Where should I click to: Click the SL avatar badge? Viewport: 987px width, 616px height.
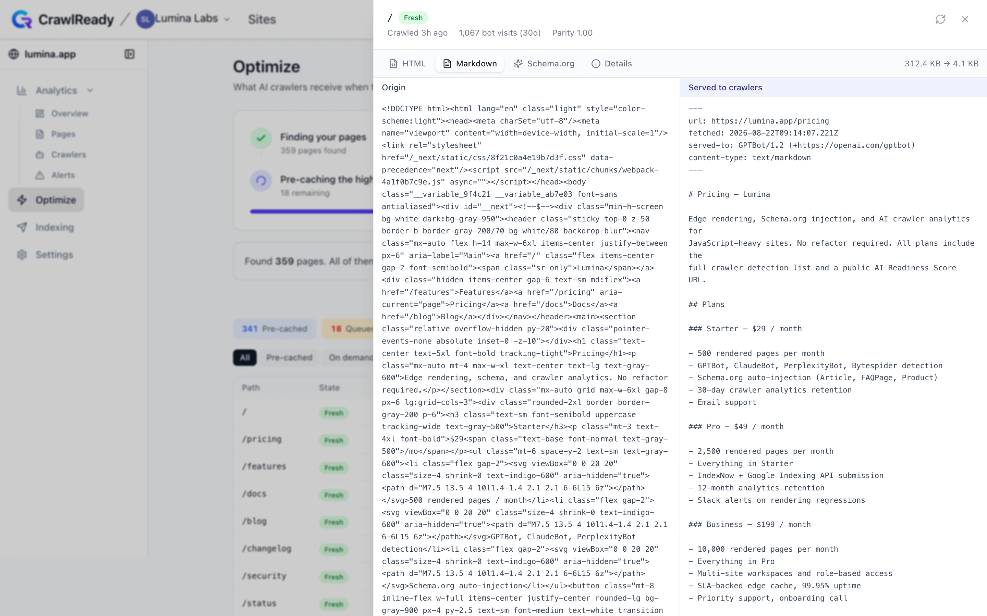click(145, 19)
